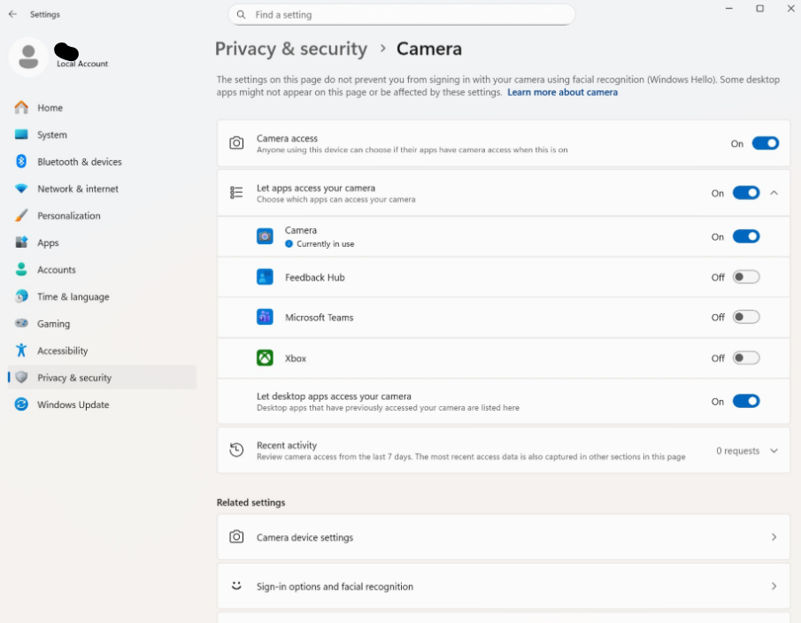
Task: Collapse the Let apps access your camera section
Action: point(774,193)
